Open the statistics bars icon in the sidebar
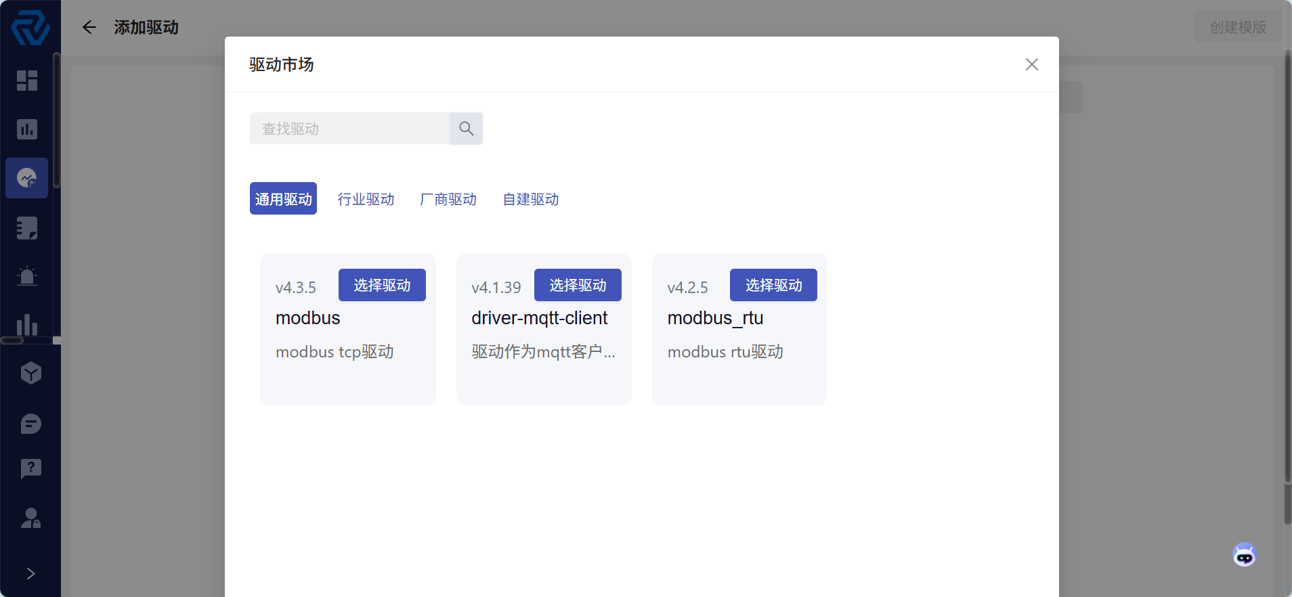This screenshot has width=1292, height=597. (27, 325)
